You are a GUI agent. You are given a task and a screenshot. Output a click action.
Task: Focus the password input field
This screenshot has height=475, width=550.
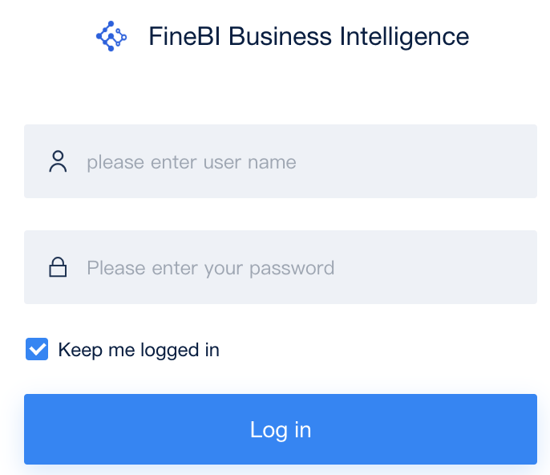(x=281, y=267)
